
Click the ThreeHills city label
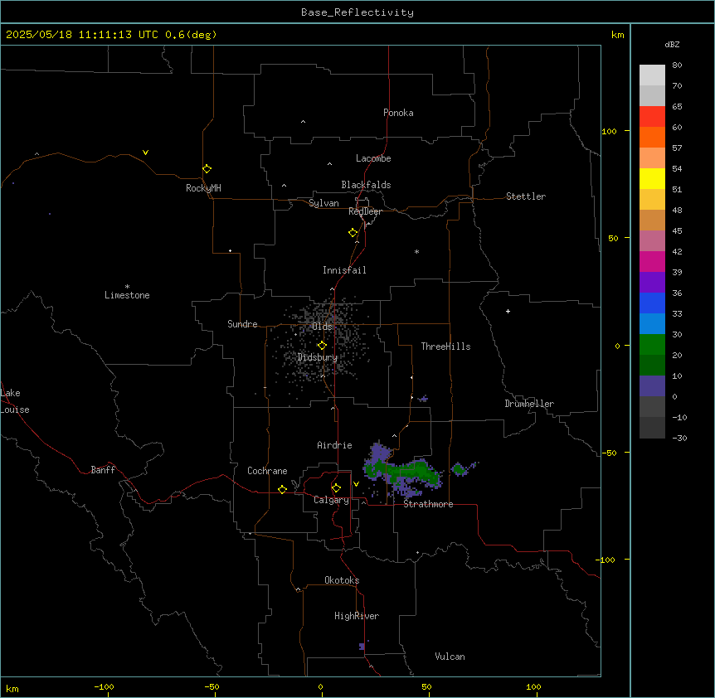445,347
